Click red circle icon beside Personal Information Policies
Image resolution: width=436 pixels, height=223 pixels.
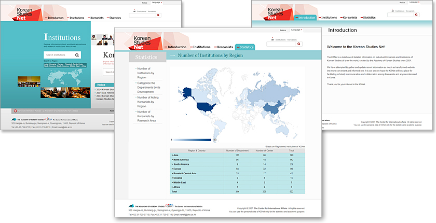[16, 111]
